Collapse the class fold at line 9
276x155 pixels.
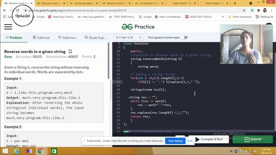tap(122, 47)
